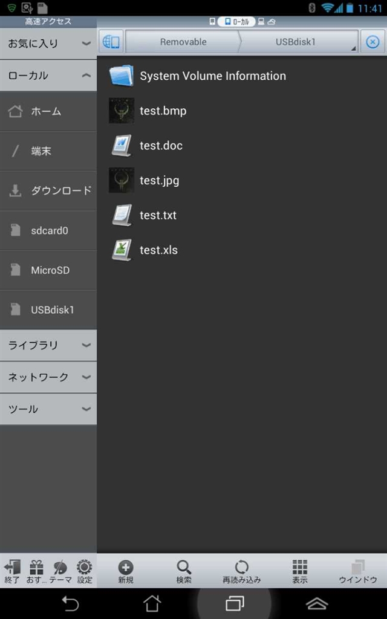Screen dimensions: 387x619
Task: Expand the お気に入り (Favorites) section
Action: 48,44
